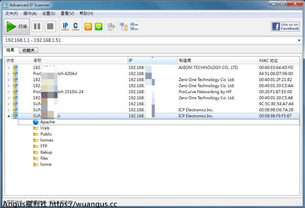The image size is (305, 208).
Task: Select the Bakup shared folder label
Action: coord(46,152)
